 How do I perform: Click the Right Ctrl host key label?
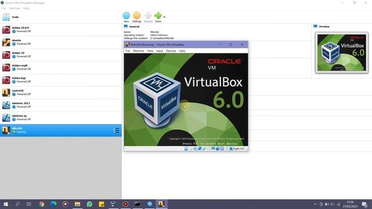[239, 149]
